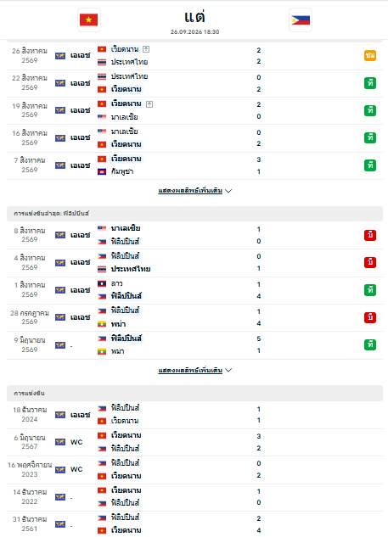Click the Cambodia flag icon

coord(102,171)
